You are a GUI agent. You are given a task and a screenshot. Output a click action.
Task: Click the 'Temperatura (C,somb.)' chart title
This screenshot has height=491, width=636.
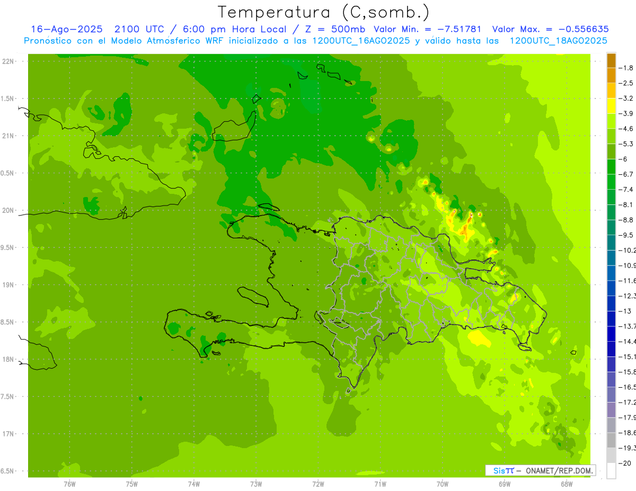[x=324, y=12]
